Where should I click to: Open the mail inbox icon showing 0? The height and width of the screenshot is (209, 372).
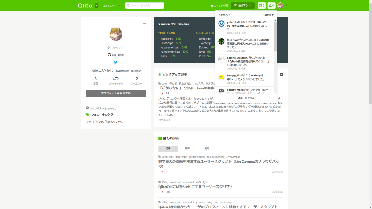[262, 6]
